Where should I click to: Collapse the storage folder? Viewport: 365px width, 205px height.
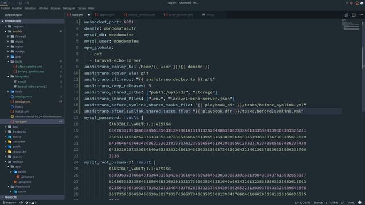pos(33,162)
